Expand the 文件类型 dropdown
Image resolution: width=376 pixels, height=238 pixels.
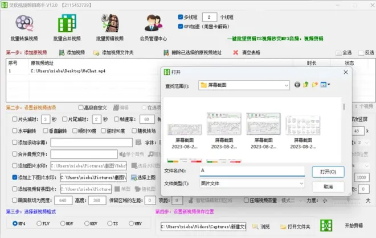pos(301,183)
